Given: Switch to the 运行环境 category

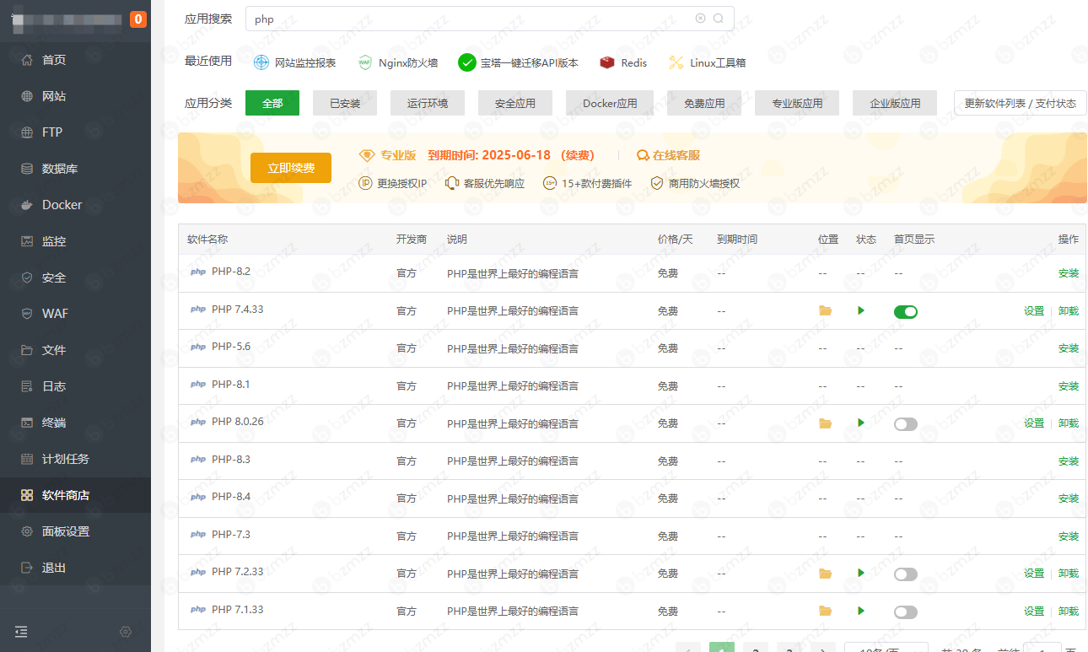Looking at the screenshot, I should point(428,103).
